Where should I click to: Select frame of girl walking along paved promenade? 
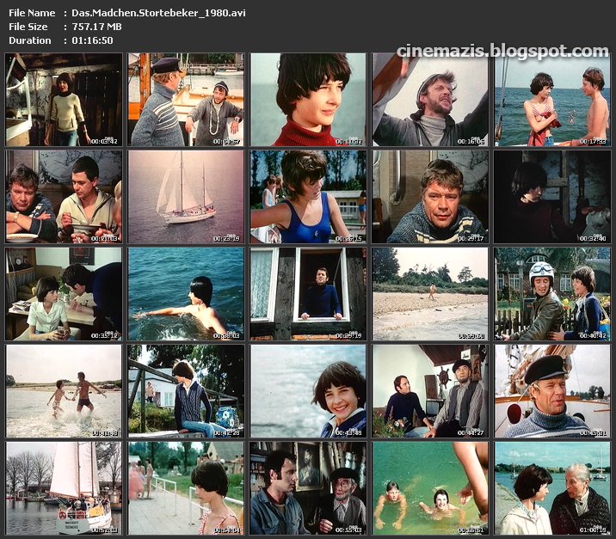(186, 488)
